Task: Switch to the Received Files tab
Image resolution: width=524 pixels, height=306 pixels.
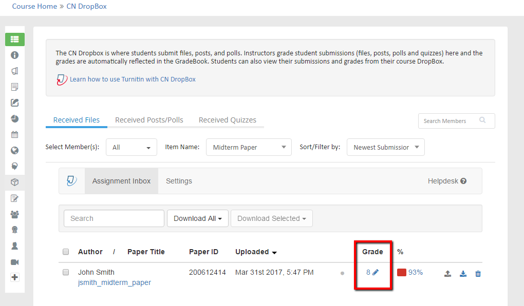Action: (76, 120)
